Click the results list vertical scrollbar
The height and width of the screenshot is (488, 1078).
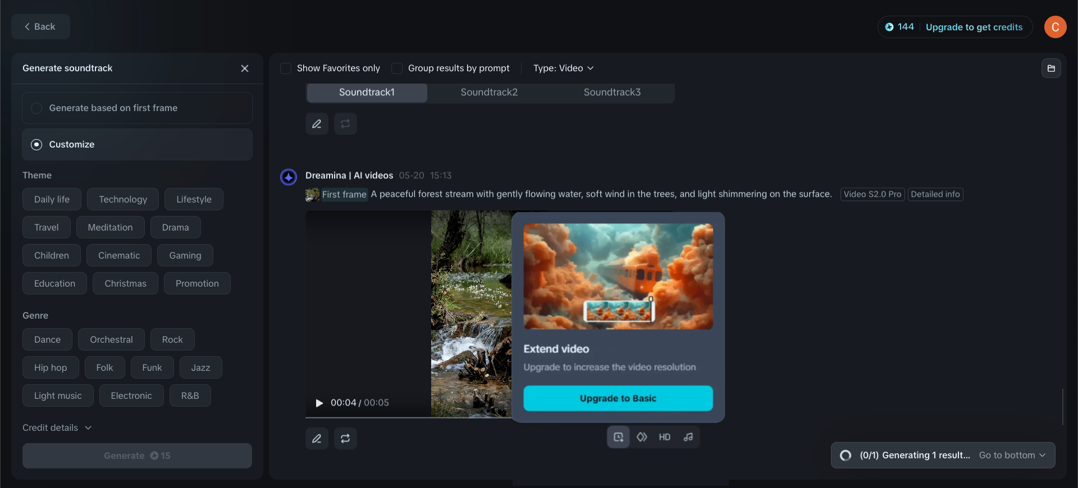pos(1063,407)
